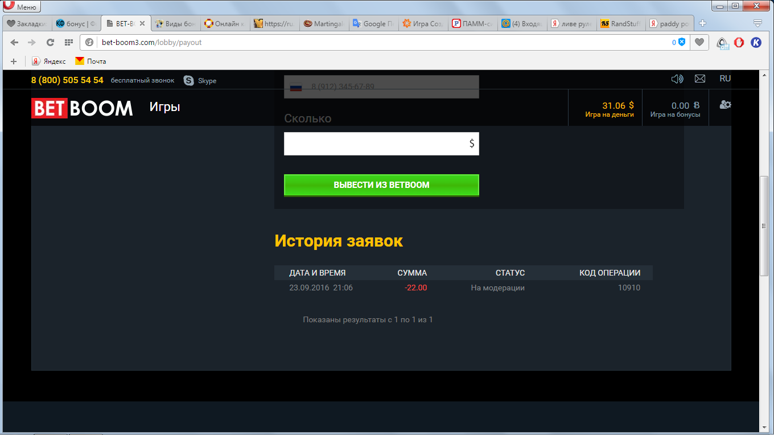Viewport: 774px width, 435px height.
Task: Open the tab list menu icon
Action: pos(757,23)
